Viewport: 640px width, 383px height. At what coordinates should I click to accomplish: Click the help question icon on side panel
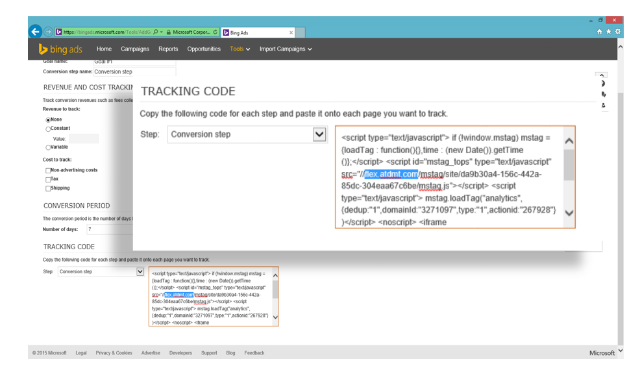(603, 84)
